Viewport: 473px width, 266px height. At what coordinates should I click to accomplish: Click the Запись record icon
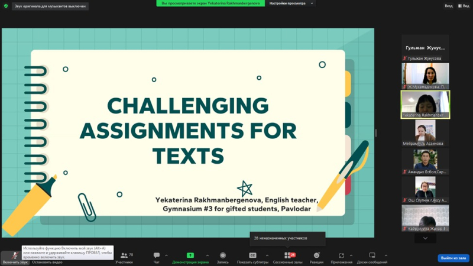[x=223, y=257]
